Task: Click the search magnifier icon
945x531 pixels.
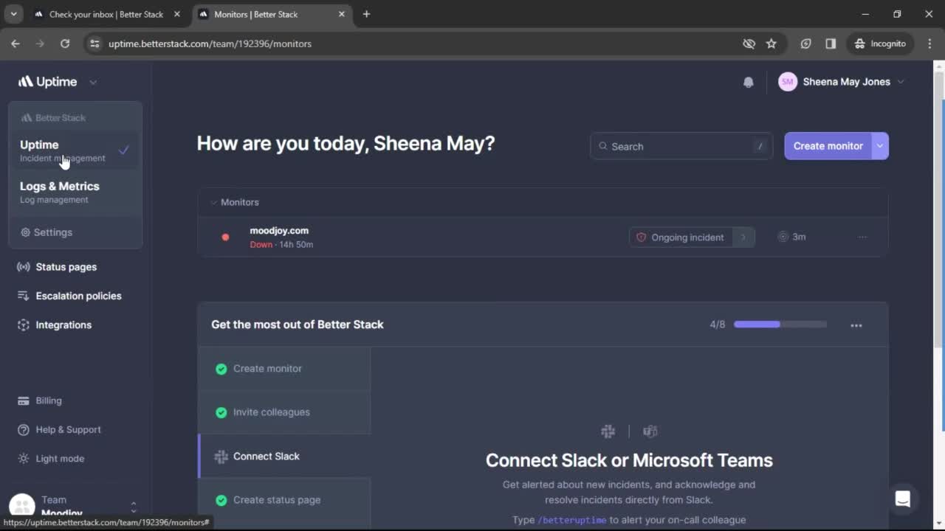Action: coord(603,146)
